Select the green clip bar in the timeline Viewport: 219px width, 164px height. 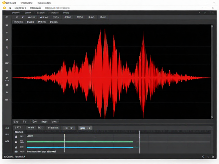pyautogui.click(x=80, y=142)
